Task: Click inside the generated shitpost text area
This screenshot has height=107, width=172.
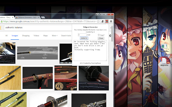Action: tap(90, 51)
